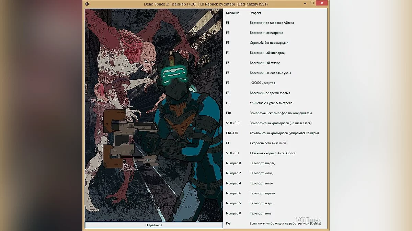Click the 'Клавиша' column header
Viewport: 412px width, 231px height.
232,13
